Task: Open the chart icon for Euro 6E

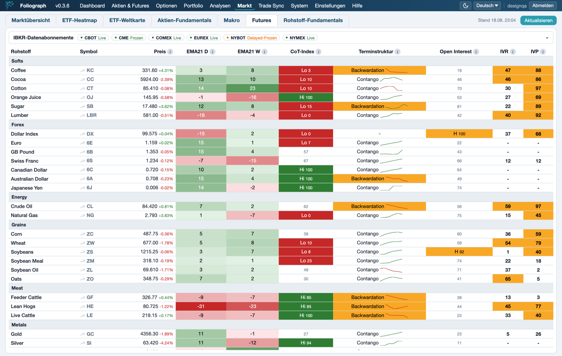Action: 82,143
